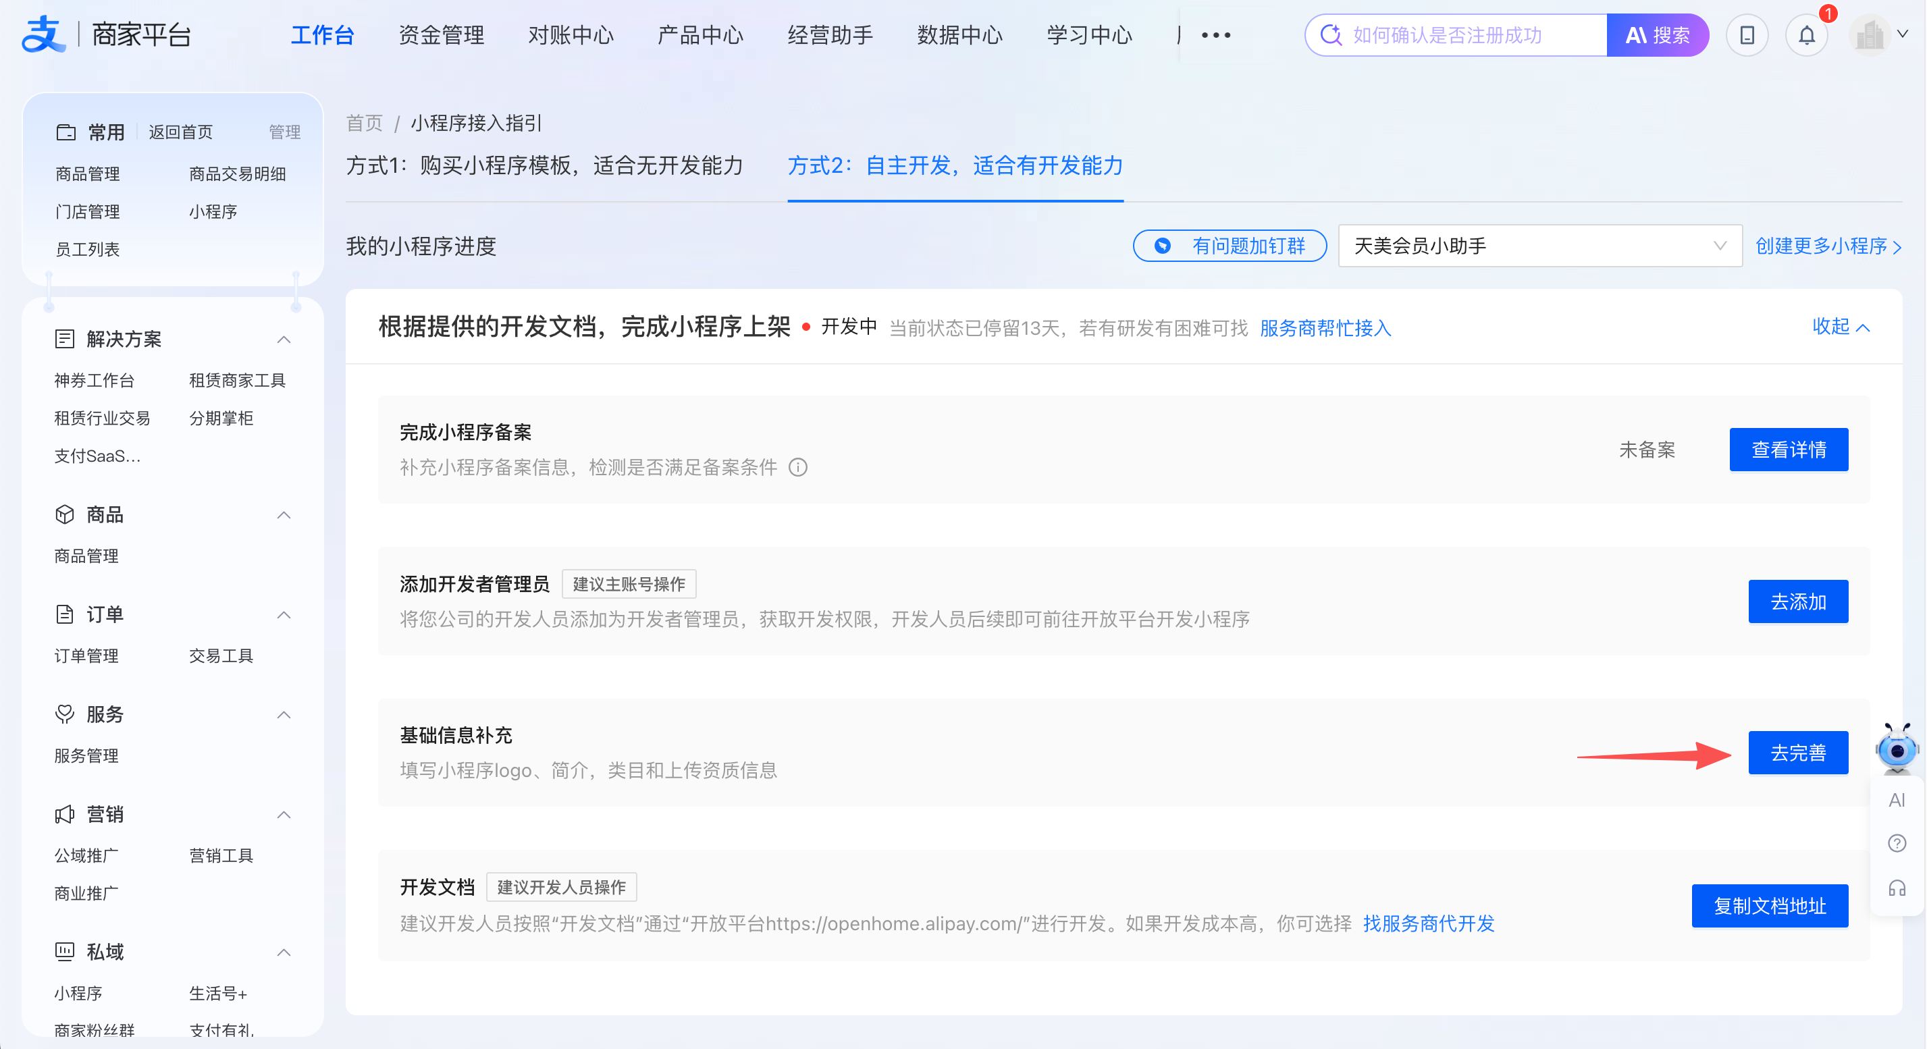Click the info icon beside 备案条件
This screenshot has height=1049, width=1927.
798,468
